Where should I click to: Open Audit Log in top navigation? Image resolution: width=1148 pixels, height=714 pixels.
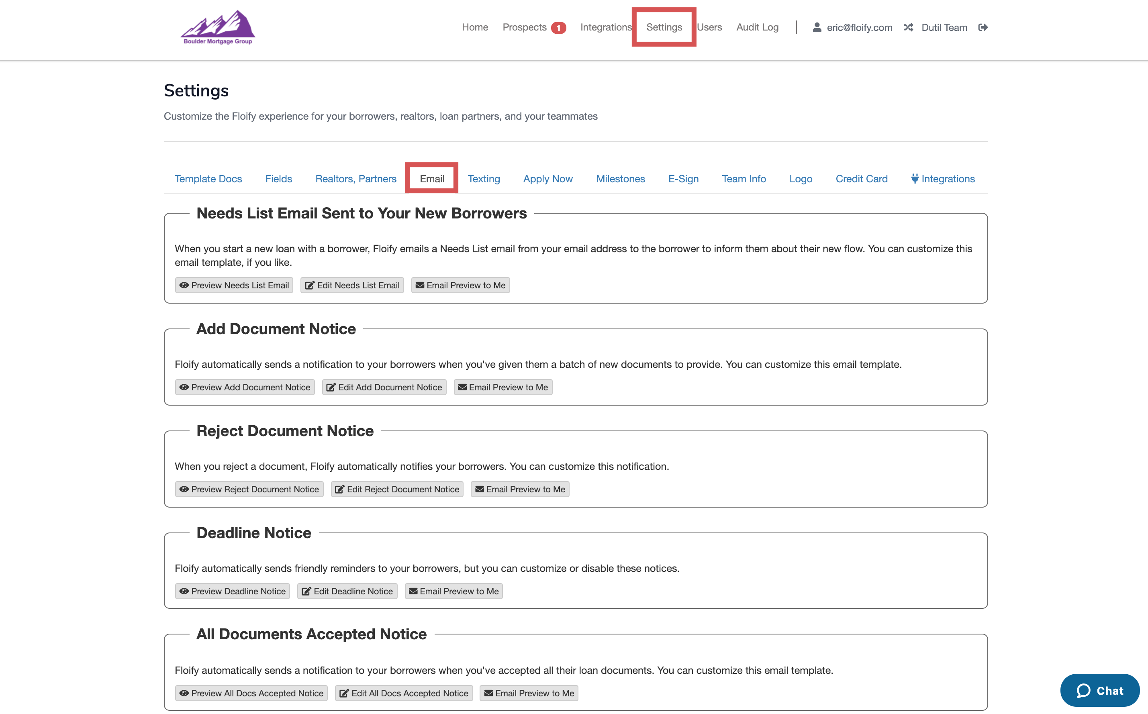[757, 27]
